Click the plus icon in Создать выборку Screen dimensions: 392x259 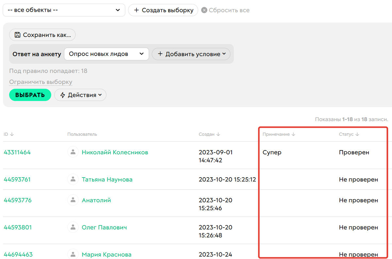coord(137,10)
